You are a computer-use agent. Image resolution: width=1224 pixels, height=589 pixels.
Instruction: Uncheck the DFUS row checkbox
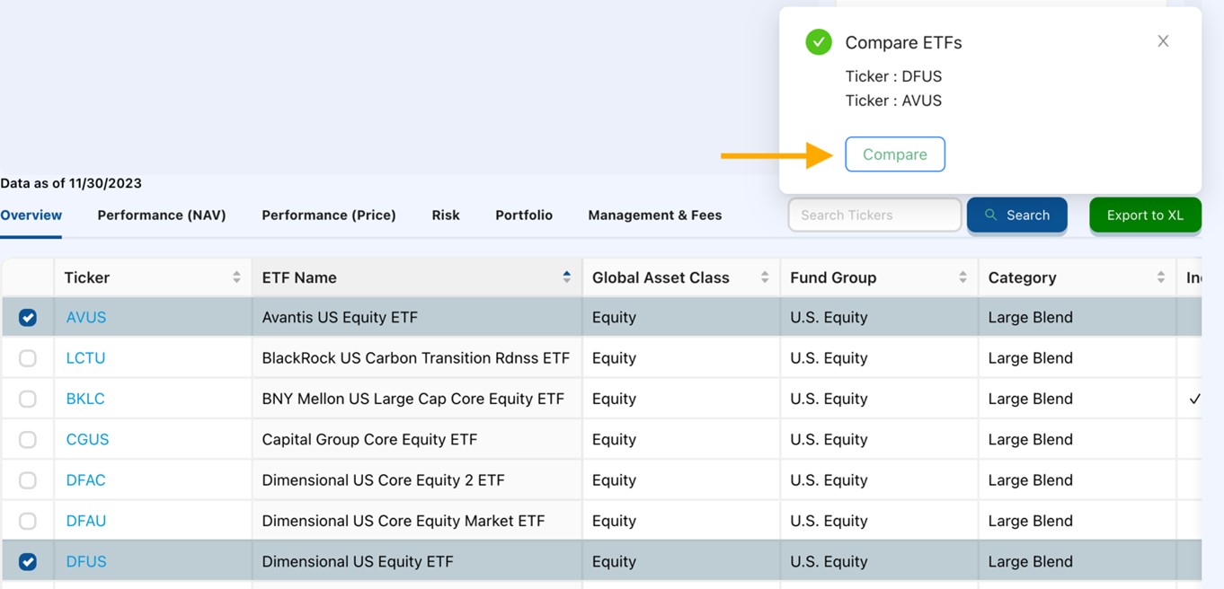(x=28, y=562)
